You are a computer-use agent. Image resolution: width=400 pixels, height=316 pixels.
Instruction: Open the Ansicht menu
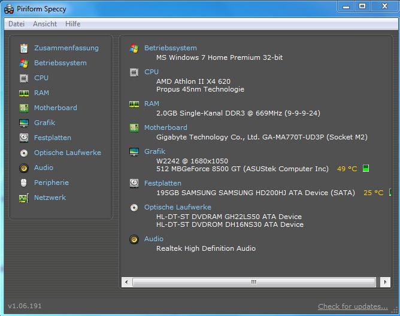click(45, 24)
